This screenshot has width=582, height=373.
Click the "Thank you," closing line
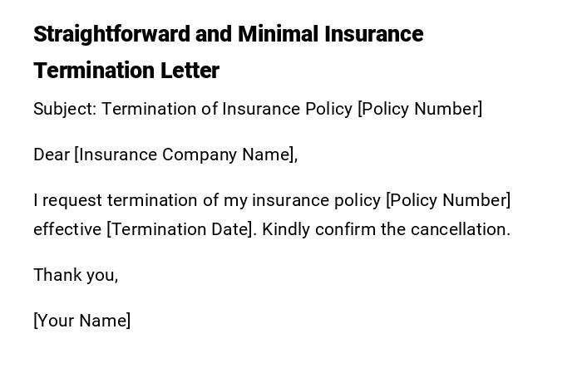pyautogui.click(x=76, y=275)
